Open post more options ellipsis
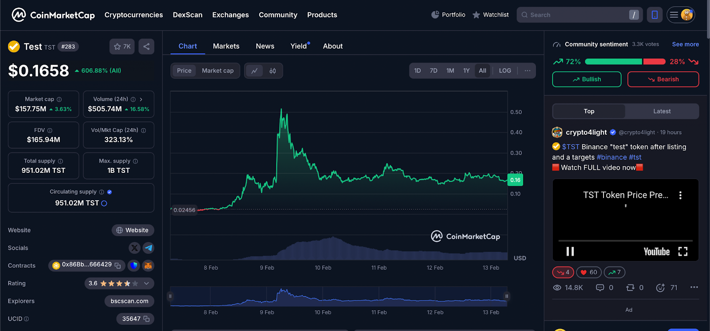 pyautogui.click(x=694, y=287)
